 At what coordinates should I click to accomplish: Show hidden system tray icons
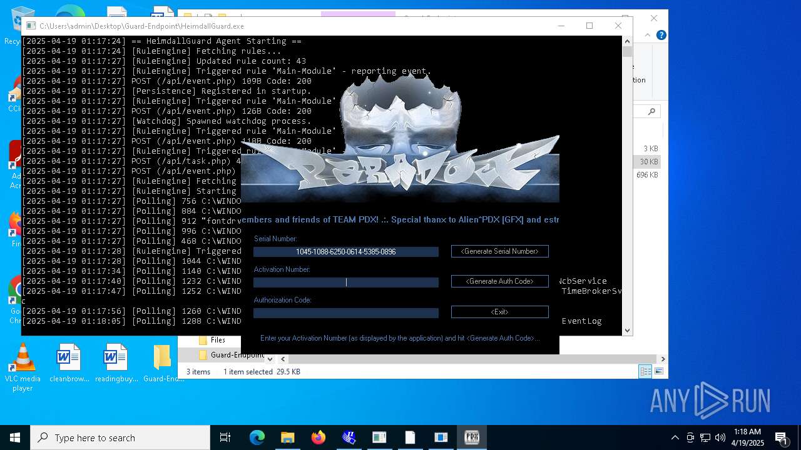pyautogui.click(x=675, y=437)
